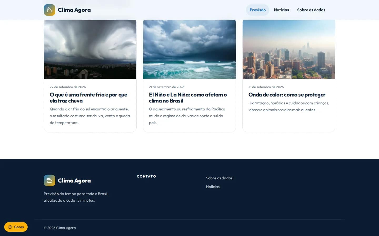Open article 'Onda de calor: como se proteger'
The height and width of the screenshot is (236, 379).
coord(287,95)
